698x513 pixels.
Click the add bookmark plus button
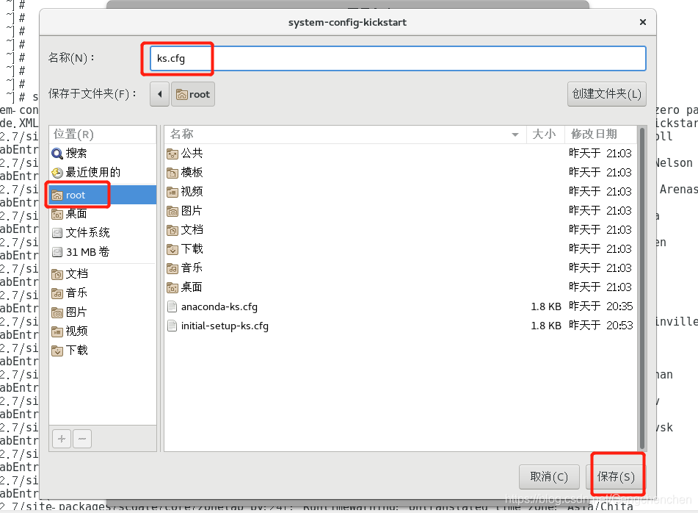point(62,439)
